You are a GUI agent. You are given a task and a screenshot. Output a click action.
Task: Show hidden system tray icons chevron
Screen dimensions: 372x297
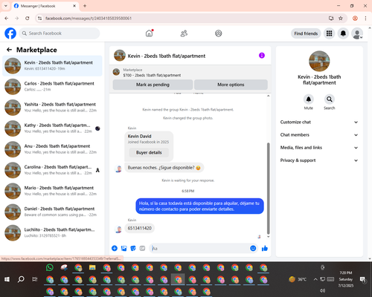click(315, 279)
